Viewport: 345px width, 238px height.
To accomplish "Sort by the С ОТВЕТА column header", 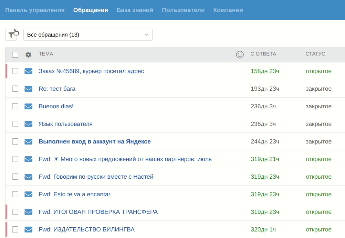I will coord(263,54).
